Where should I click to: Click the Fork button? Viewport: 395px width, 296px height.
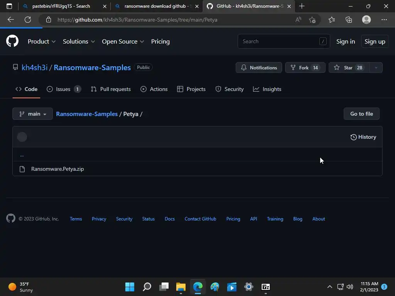coord(305,67)
